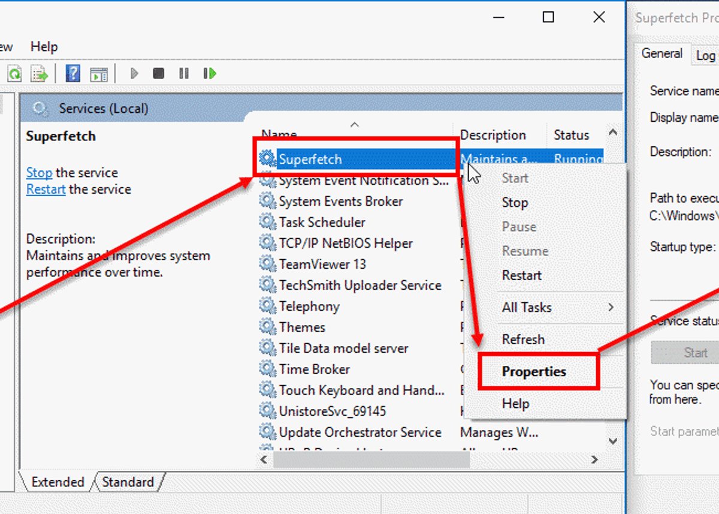
Task: Click the Refresh toolbar icon
Action: pyautogui.click(x=14, y=74)
